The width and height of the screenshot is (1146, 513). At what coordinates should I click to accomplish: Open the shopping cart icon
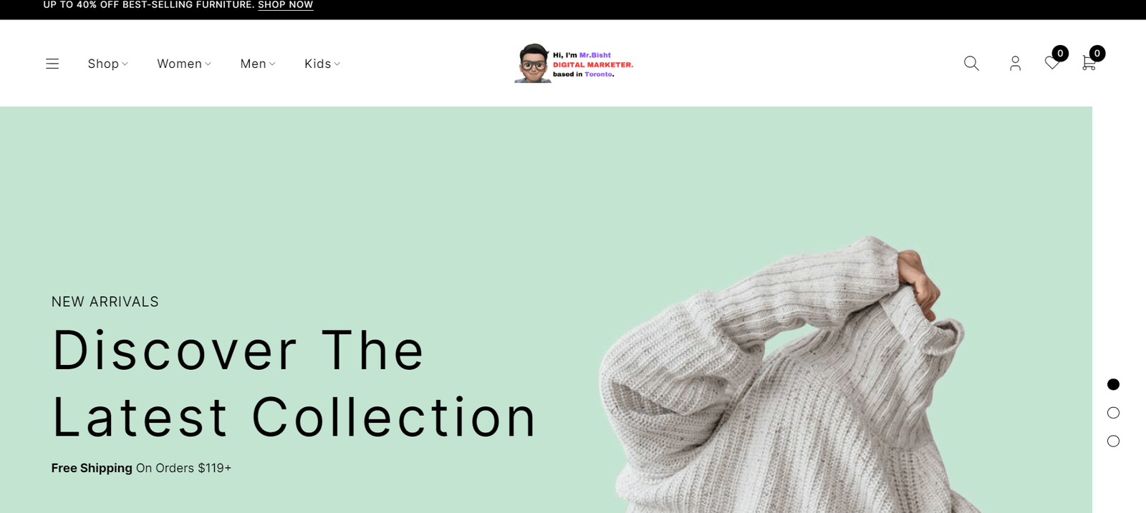click(1089, 64)
